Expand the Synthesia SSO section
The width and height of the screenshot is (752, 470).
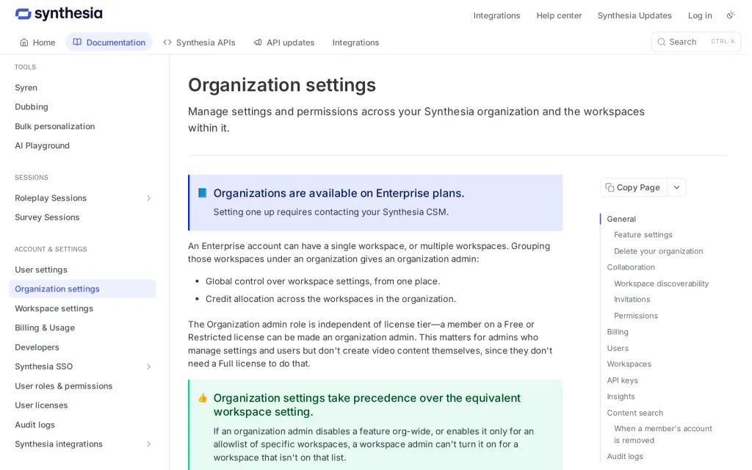click(x=148, y=367)
